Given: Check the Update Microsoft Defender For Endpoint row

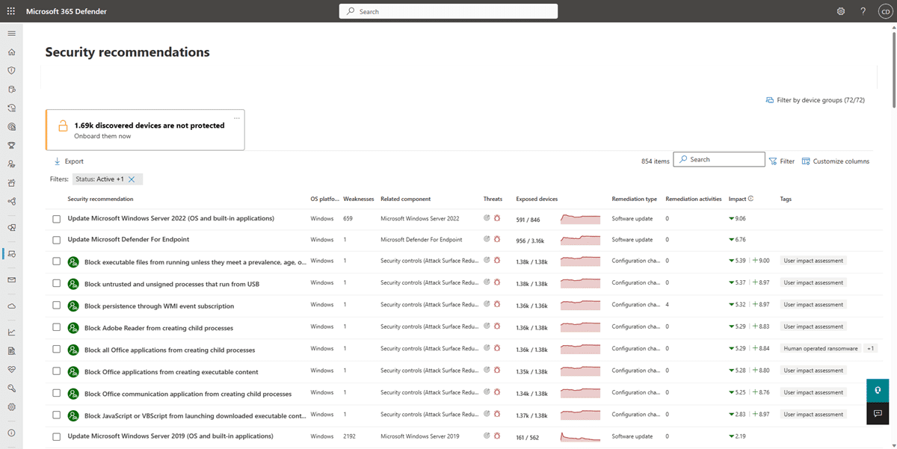Looking at the screenshot, I should click(56, 239).
